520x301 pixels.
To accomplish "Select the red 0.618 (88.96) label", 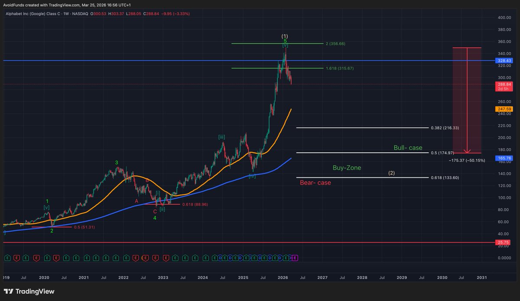I will 195,204.
